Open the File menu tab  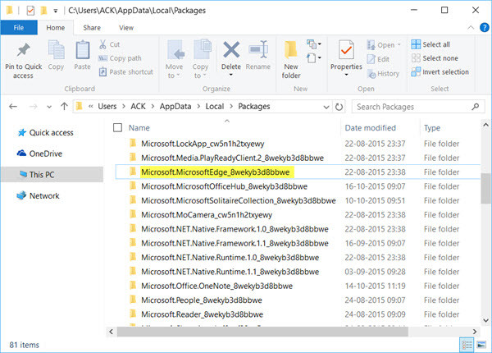point(19,28)
